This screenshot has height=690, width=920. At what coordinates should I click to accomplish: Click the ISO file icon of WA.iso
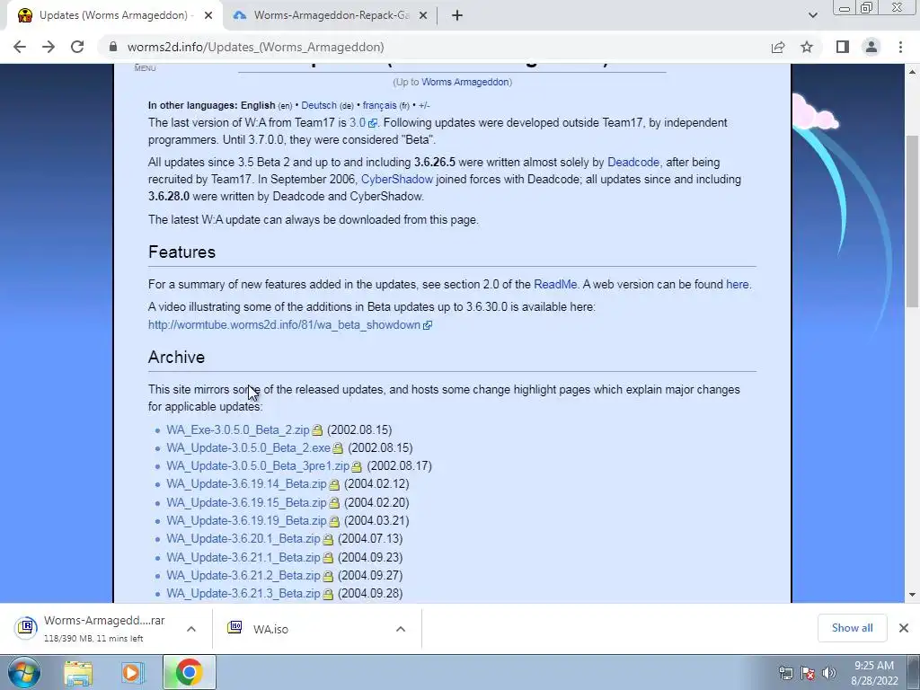click(x=234, y=628)
